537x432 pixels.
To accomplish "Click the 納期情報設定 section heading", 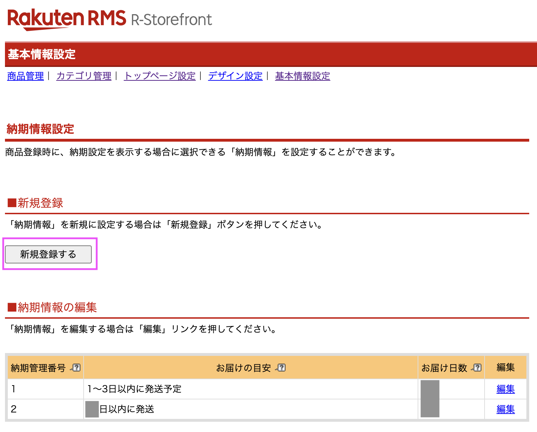I will 40,129.
